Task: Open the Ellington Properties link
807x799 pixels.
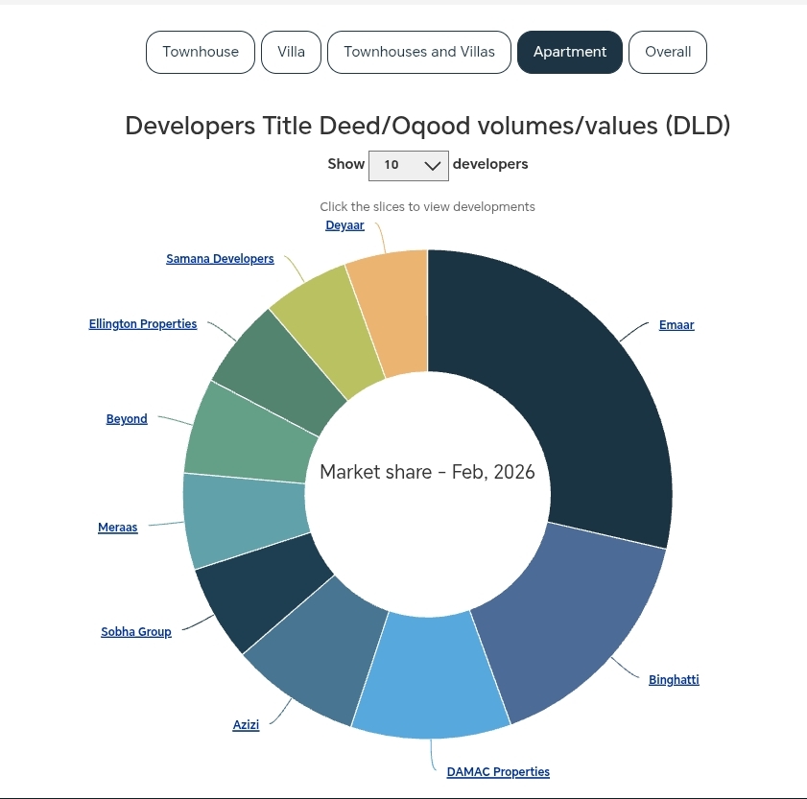Action: [142, 323]
